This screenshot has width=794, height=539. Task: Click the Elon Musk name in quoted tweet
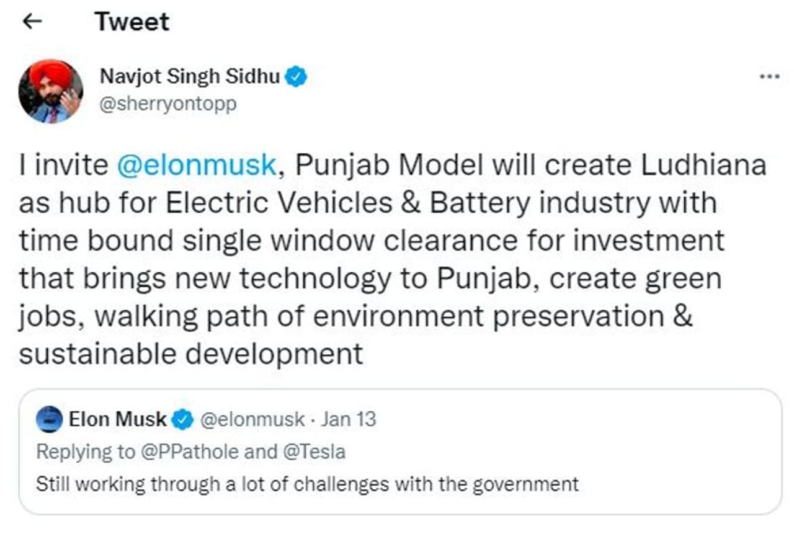coord(118,419)
